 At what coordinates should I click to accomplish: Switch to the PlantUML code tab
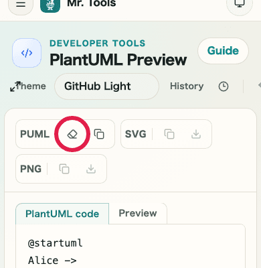click(x=62, y=214)
